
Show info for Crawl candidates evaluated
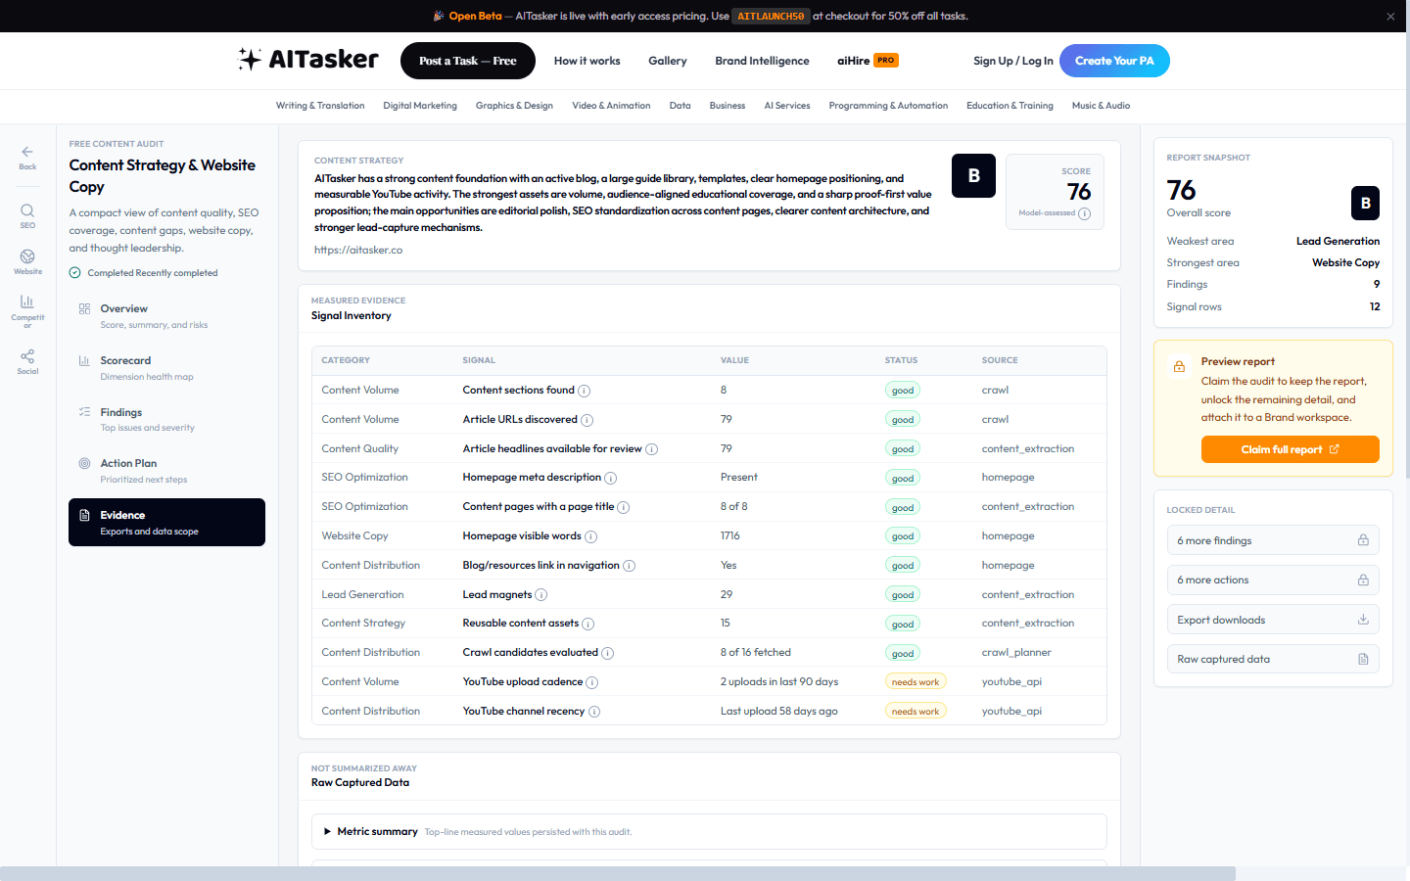pyautogui.click(x=607, y=653)
